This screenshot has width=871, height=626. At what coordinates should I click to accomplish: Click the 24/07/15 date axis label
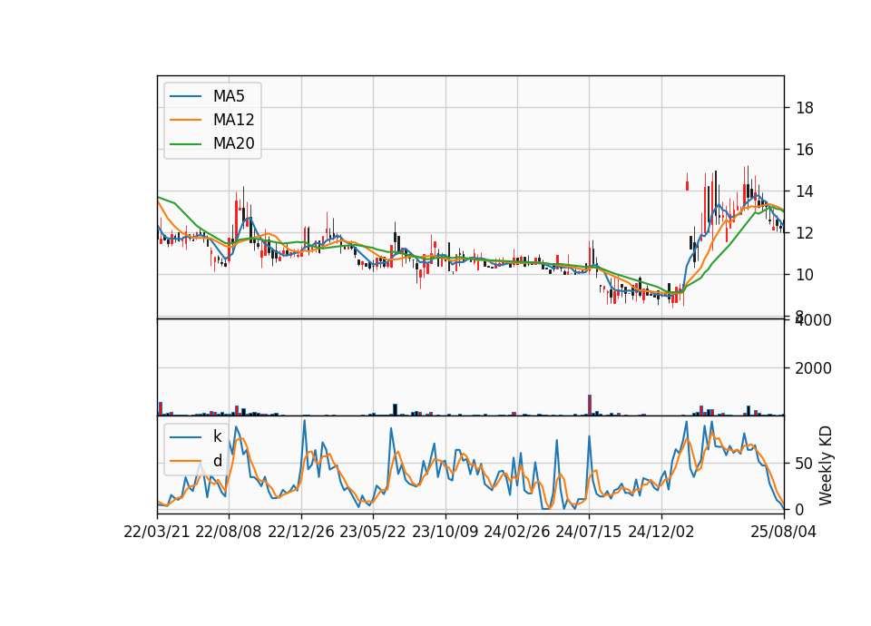click(x=589, y=532)
